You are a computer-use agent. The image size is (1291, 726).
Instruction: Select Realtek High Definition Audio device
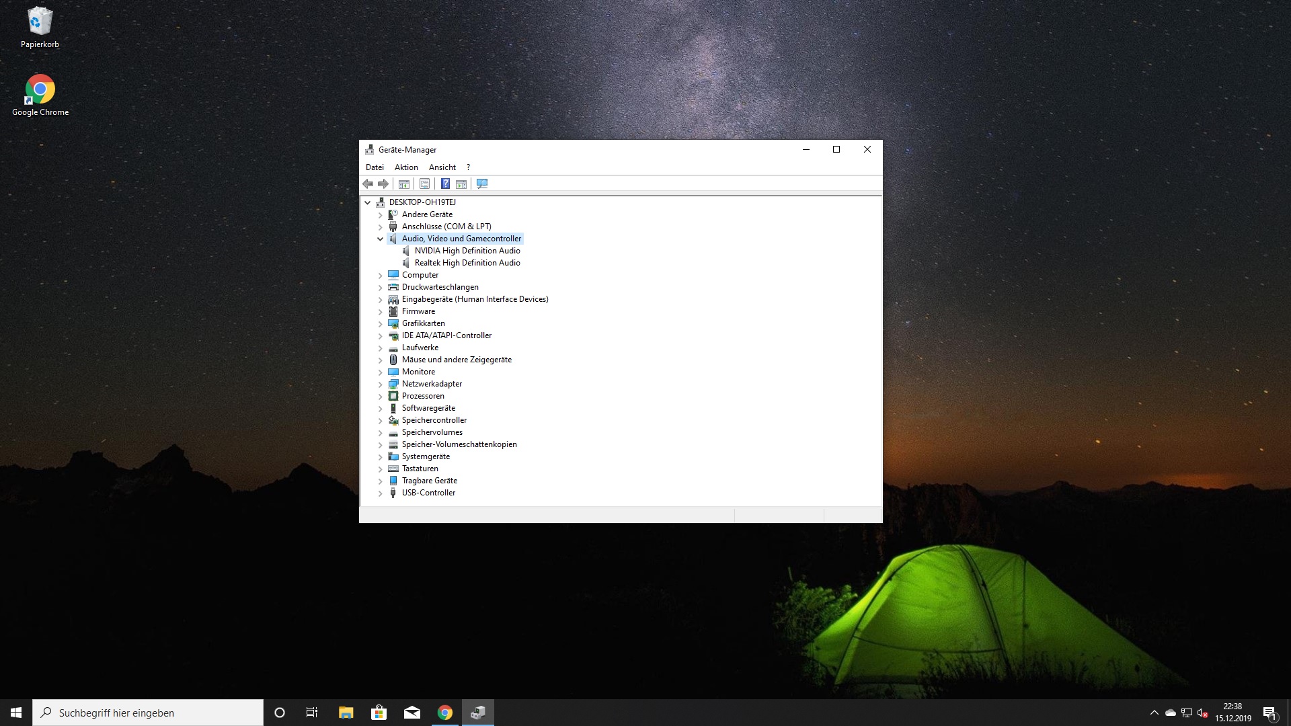[467, 263]
